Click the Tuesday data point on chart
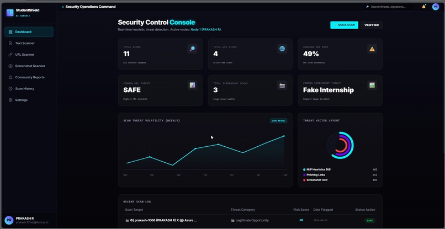Image resolution: width=445 pixels, height=229 pixels. [x=150, y=157]
